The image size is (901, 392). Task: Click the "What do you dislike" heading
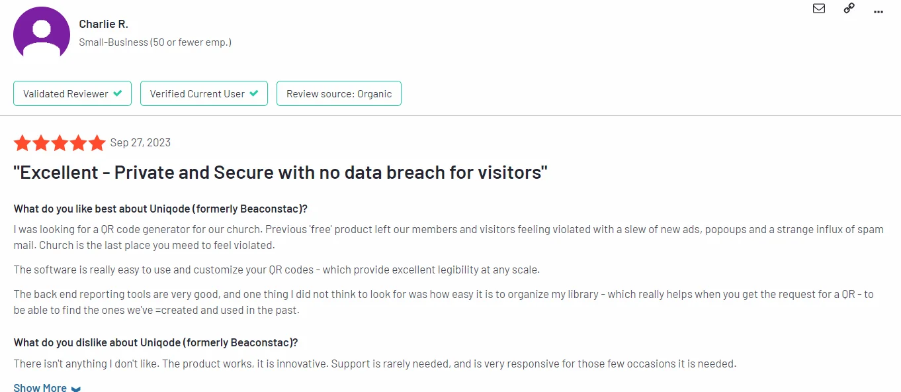[x=155, y=342]
